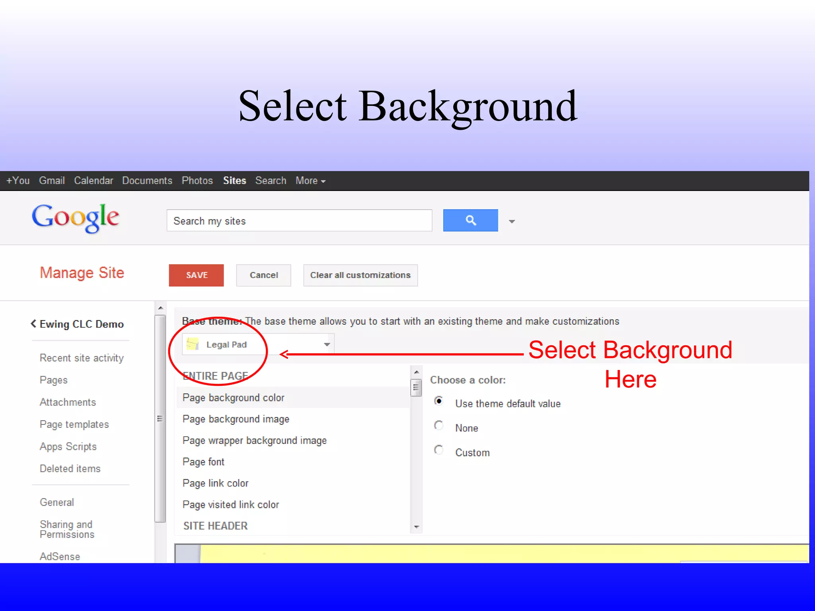The height and width of the screenshot is (611, 815).
Task: Click Clear all customizations button
Action: 361,275
